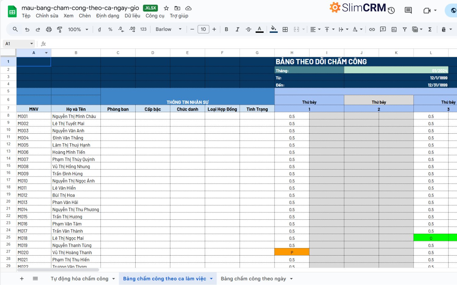Click the Create a filter icon
The height and width of the screenshot is (285, 457).
(405, 29)
